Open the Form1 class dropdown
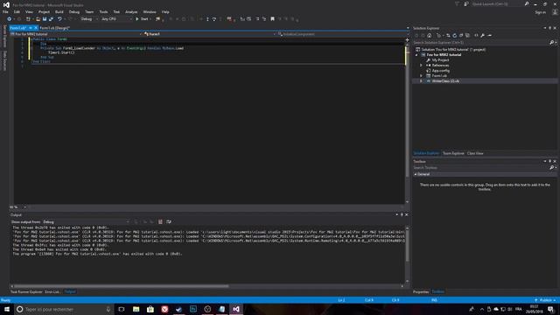Viewport: 560px width, 315px height. tap(209, 34)
